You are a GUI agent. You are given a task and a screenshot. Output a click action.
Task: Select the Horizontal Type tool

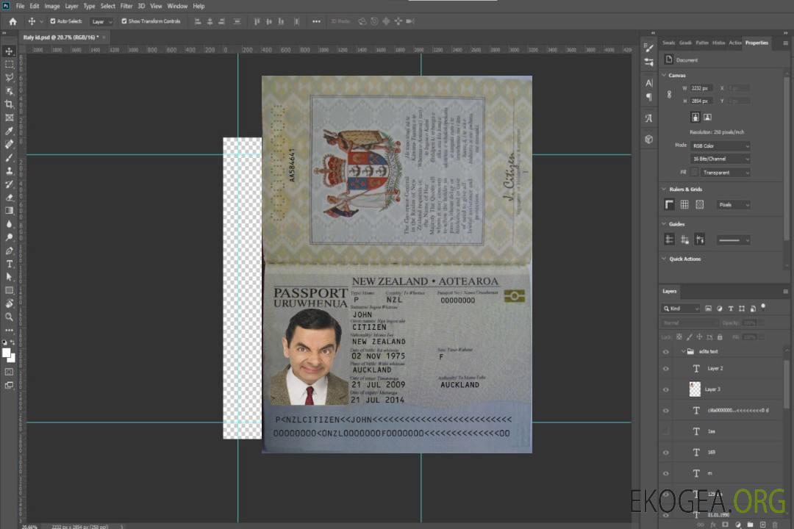pyautogui.click(x=9, y=264)
